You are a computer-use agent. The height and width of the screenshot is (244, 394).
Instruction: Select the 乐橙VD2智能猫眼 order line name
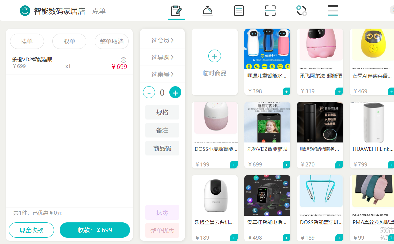(x=32, y=60)
